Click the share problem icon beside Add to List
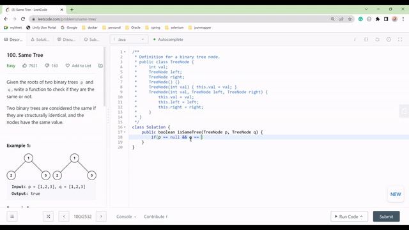 pos(100,65)
